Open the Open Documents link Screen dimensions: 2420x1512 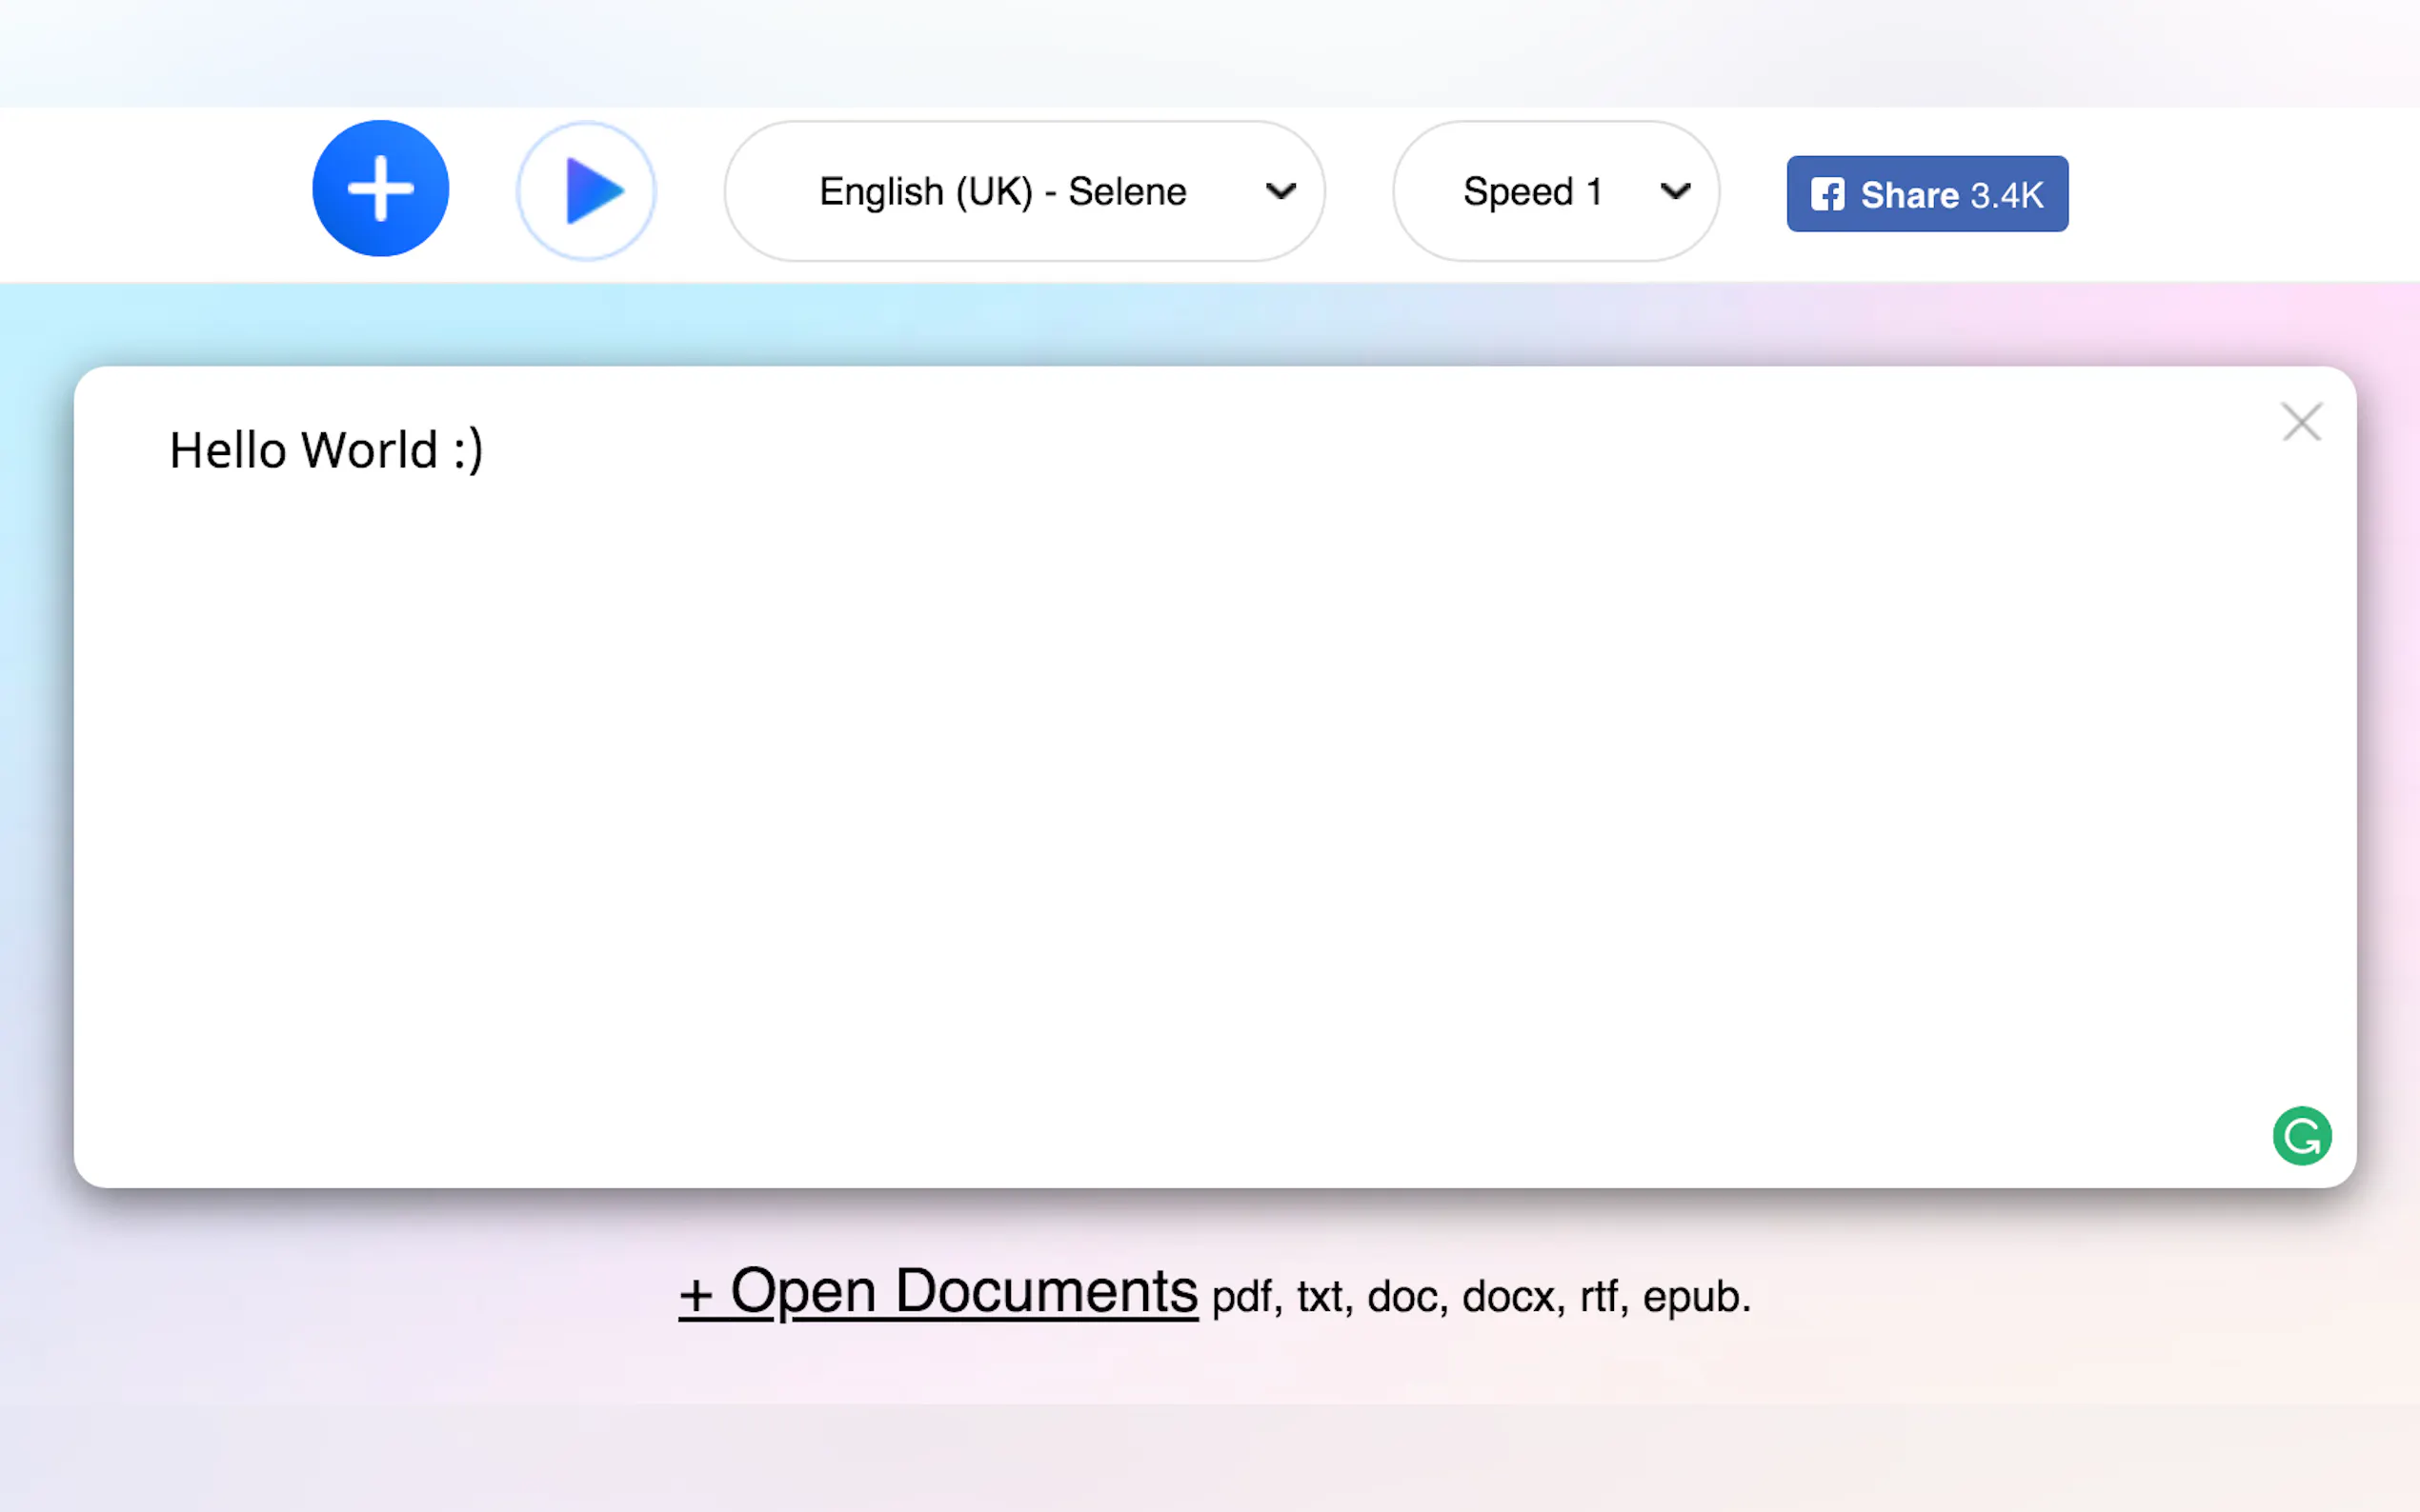pos(962,1291)
